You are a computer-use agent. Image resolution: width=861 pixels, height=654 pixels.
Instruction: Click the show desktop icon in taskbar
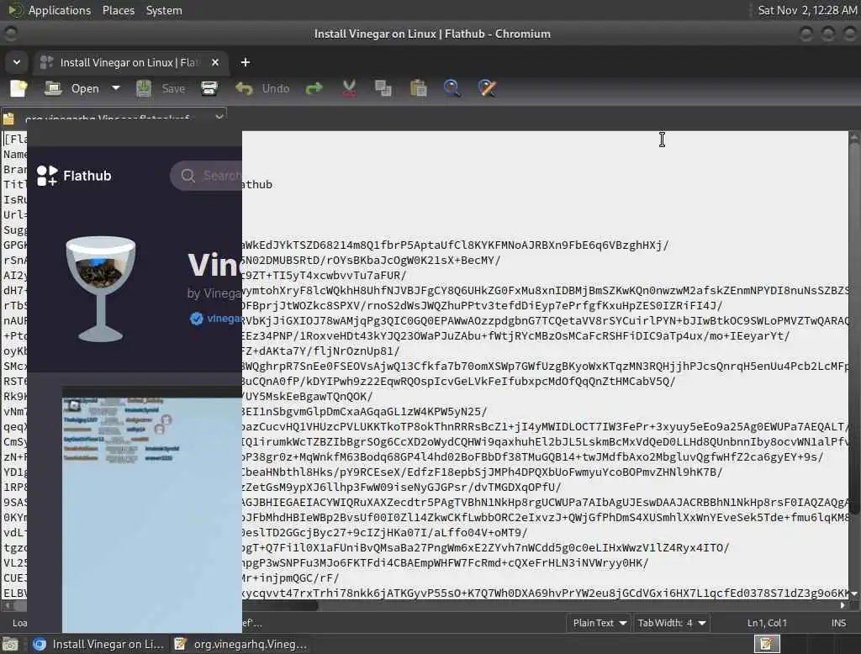10,644
